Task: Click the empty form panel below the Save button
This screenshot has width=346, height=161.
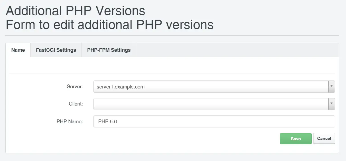Action: (x=172, y=149)
